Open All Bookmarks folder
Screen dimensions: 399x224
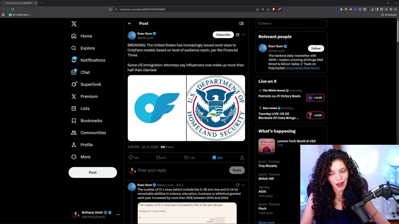389,15
